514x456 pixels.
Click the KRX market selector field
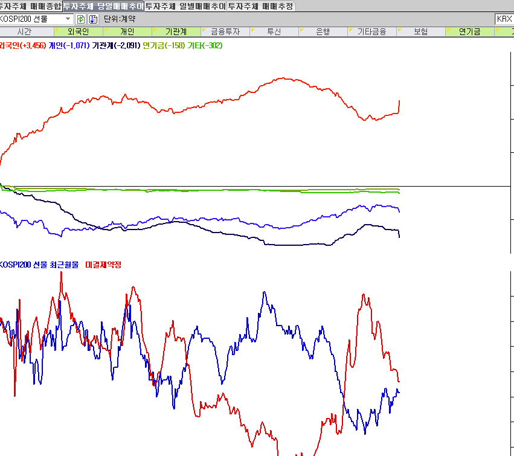tap(504, 19)
